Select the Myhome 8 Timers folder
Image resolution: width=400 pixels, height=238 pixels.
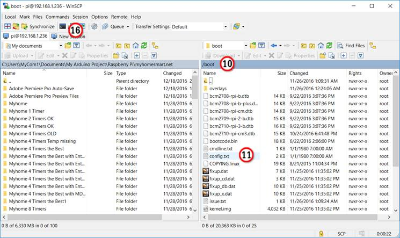[27, 209]
